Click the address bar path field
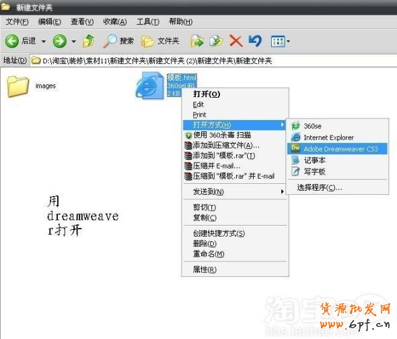The height and width of the screenshot is (339, 397). point(213,61)
